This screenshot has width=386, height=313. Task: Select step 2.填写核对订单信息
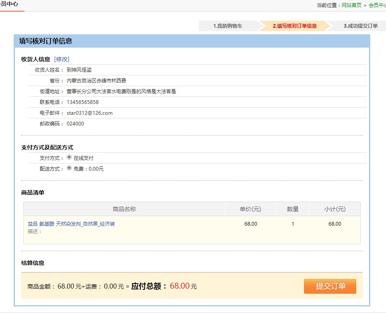coord(294,26)
